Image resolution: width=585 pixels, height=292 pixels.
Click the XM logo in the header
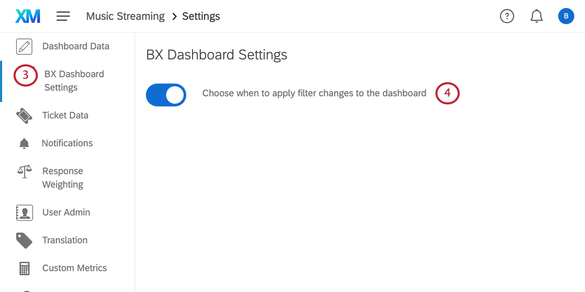pyautogui.click(x=28, y=16)
